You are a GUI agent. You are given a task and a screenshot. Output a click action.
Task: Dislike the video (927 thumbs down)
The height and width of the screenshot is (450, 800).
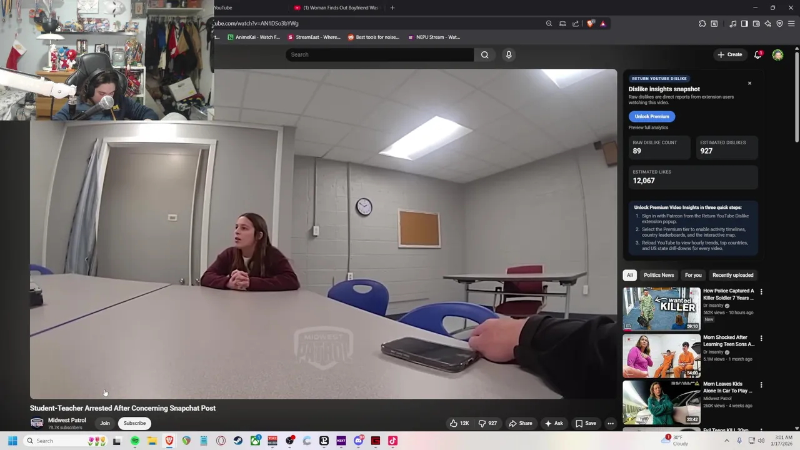(x=487, y=423)
